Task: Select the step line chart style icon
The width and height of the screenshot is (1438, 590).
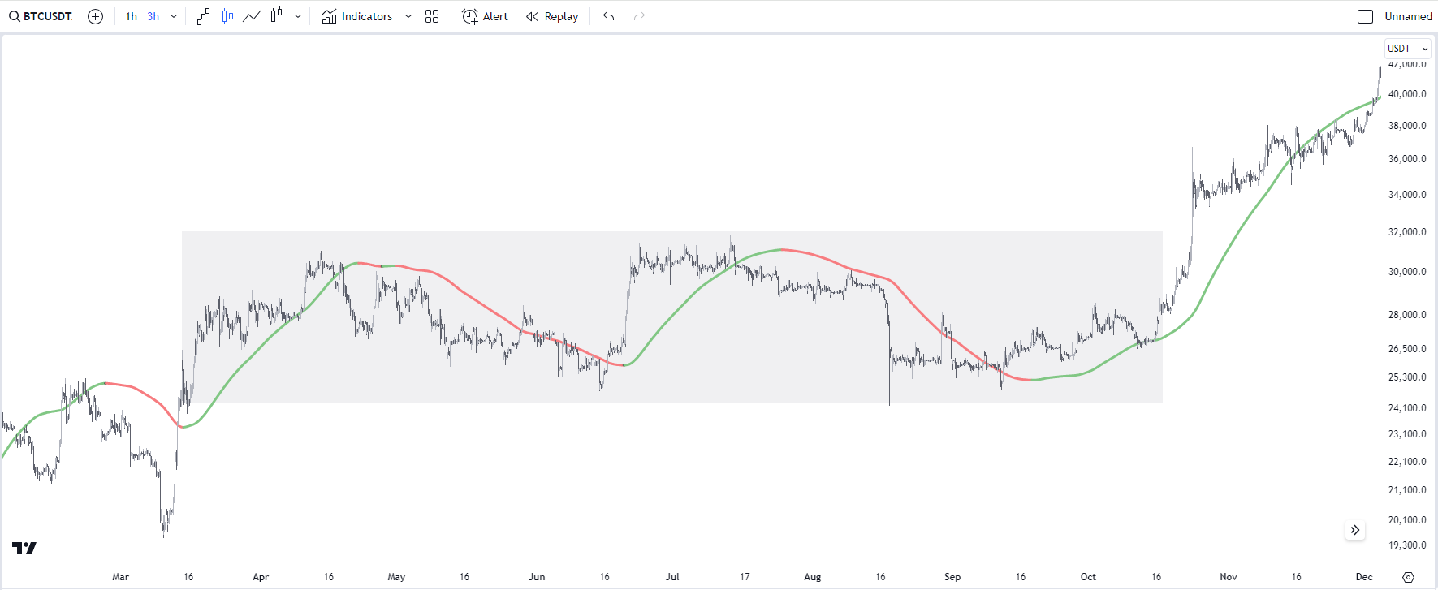Action: tap(204, 16)
